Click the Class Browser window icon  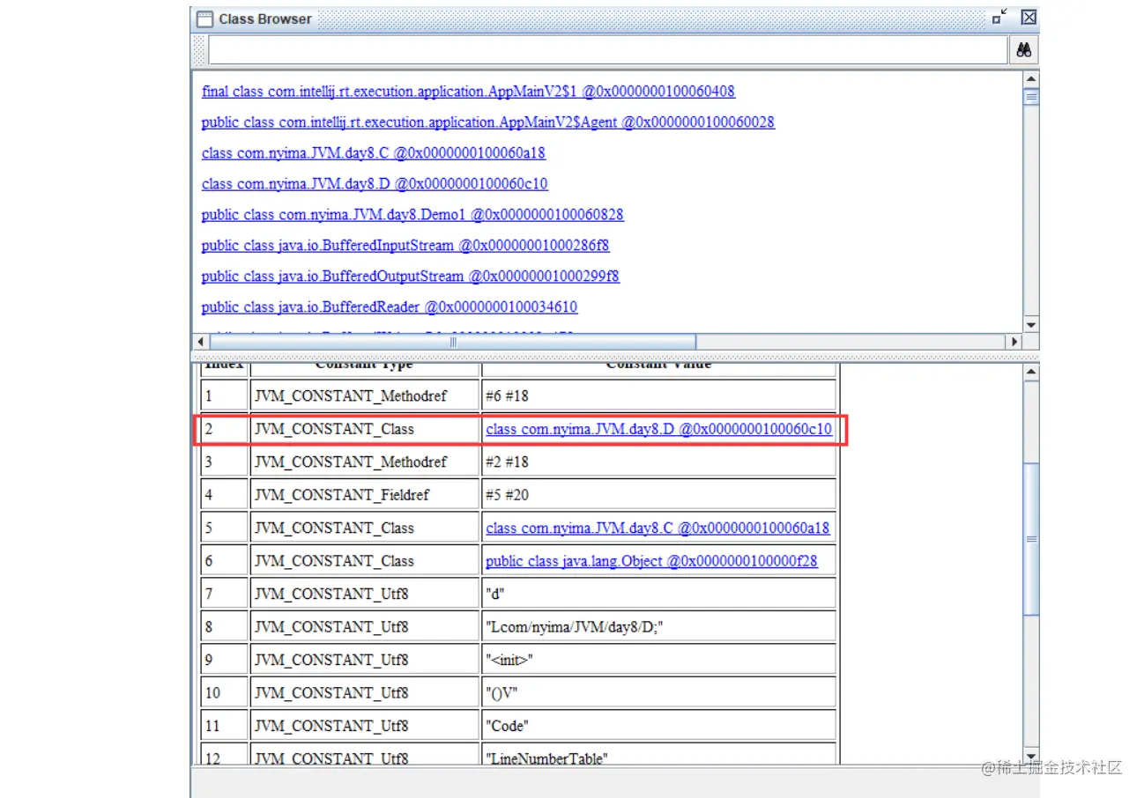point(204,18)
